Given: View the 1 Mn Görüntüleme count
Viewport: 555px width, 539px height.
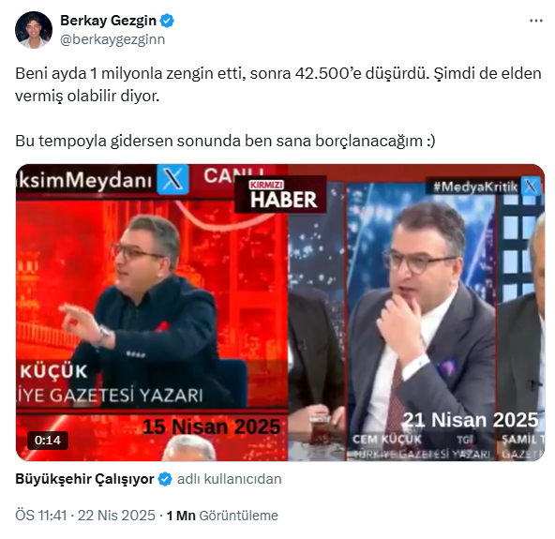Looking at the screenshot, I should (x=222, y=516).
